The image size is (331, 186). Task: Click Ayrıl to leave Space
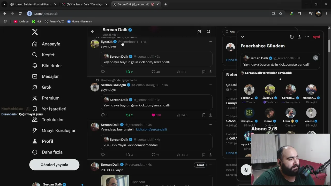coord(316,37)
